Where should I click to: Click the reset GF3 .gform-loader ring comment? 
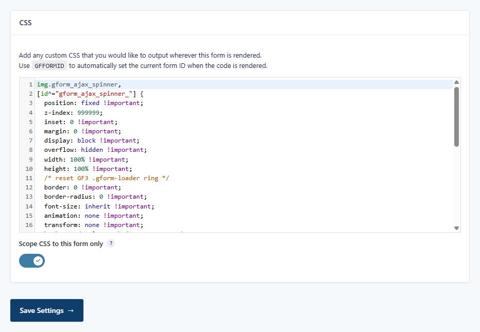[x=106, y=178]
